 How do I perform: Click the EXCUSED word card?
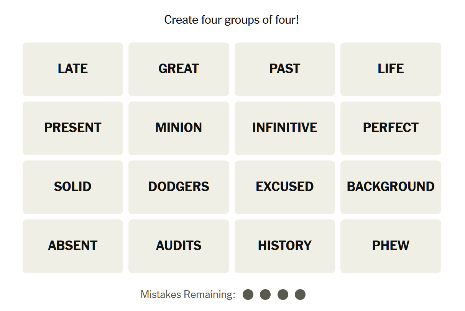pyautogui.click(x=284, y=187)
